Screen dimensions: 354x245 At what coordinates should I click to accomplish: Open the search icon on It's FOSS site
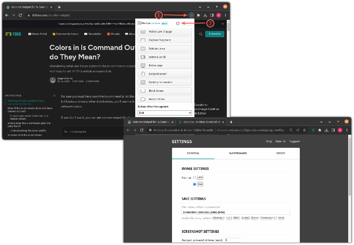click(x=201, y=34)
